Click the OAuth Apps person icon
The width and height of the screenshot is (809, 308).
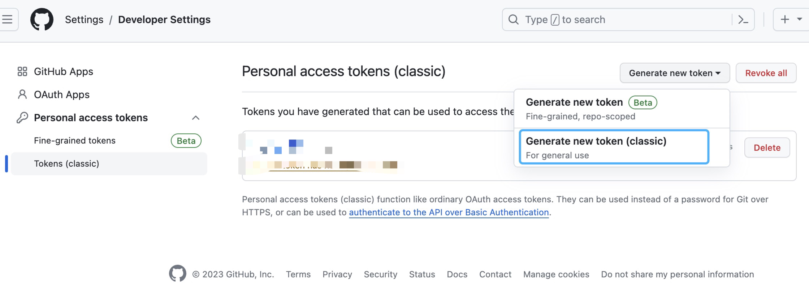(22, 94)
